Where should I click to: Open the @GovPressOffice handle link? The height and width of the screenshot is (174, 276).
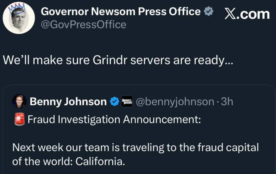tap(83, 25)
